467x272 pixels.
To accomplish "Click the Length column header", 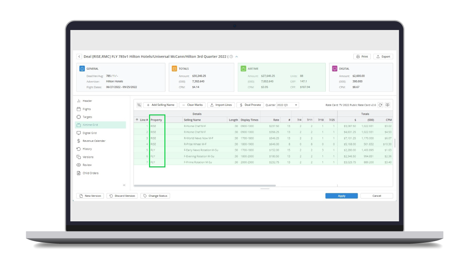I will click(233, 120).
